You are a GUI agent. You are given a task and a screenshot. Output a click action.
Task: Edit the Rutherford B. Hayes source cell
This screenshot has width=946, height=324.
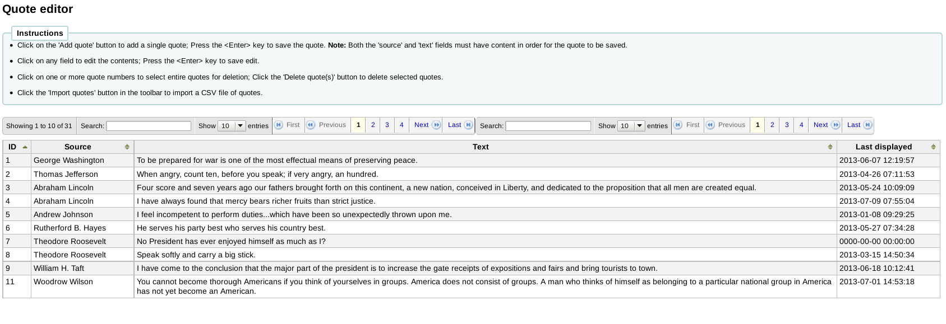[x=70, y=228]
